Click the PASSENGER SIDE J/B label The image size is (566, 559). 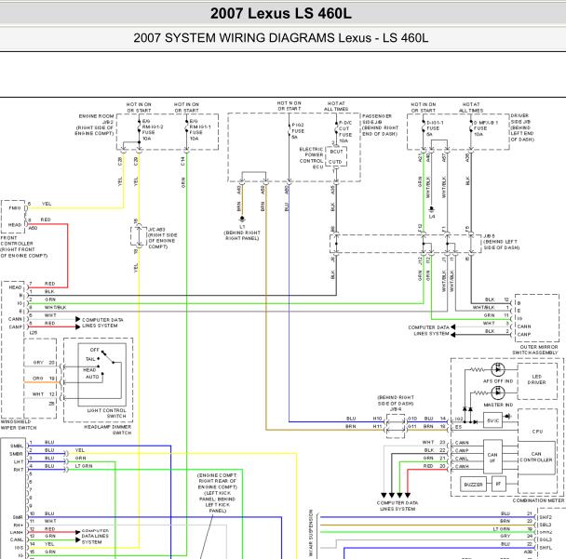pos(380,125)
